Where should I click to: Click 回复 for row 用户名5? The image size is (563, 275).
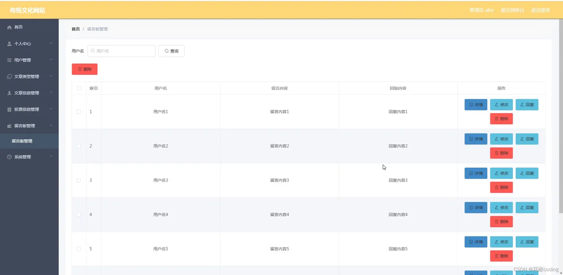pyautogui.click(x=527, y=242)
